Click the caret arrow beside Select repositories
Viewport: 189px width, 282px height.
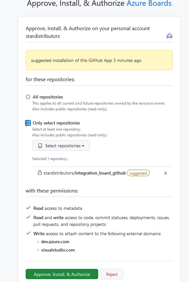tap(83, 146)
